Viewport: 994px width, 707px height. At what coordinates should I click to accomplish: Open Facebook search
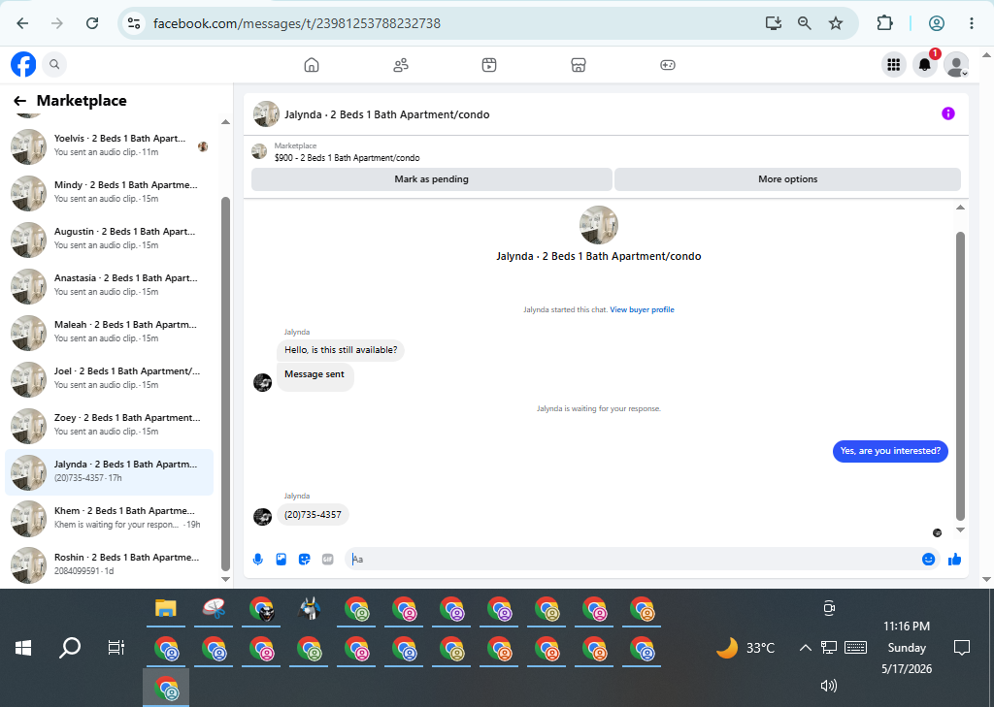54,64
